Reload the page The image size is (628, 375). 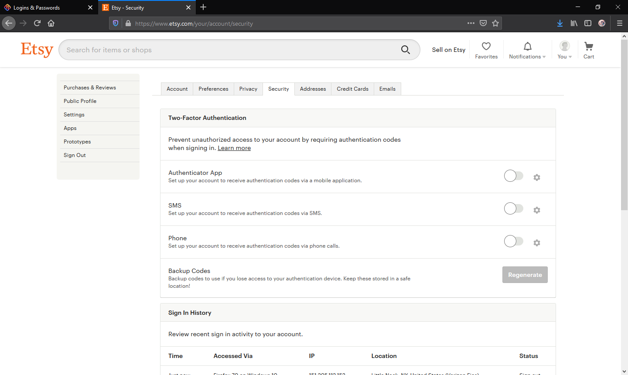37,23
